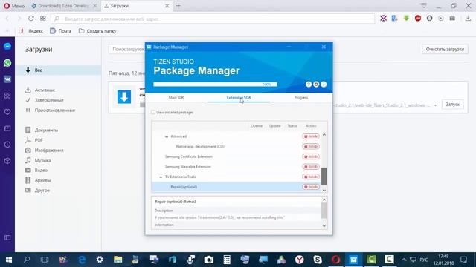Open Package Manager help icon
Image resolution: width=476 pixels, height=267 pixels.
point(309,85)
